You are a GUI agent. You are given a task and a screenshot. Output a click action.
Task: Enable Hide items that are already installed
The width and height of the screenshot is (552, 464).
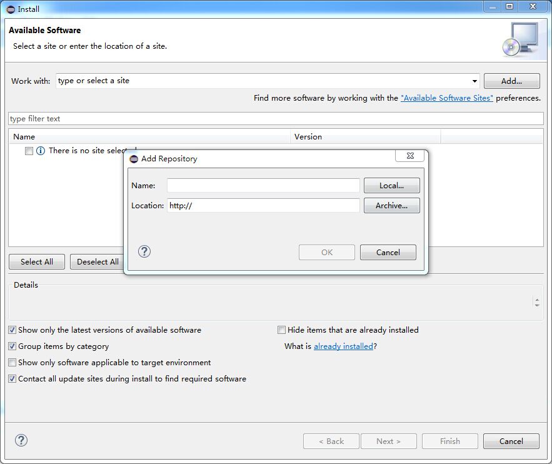tap(282, 330)
